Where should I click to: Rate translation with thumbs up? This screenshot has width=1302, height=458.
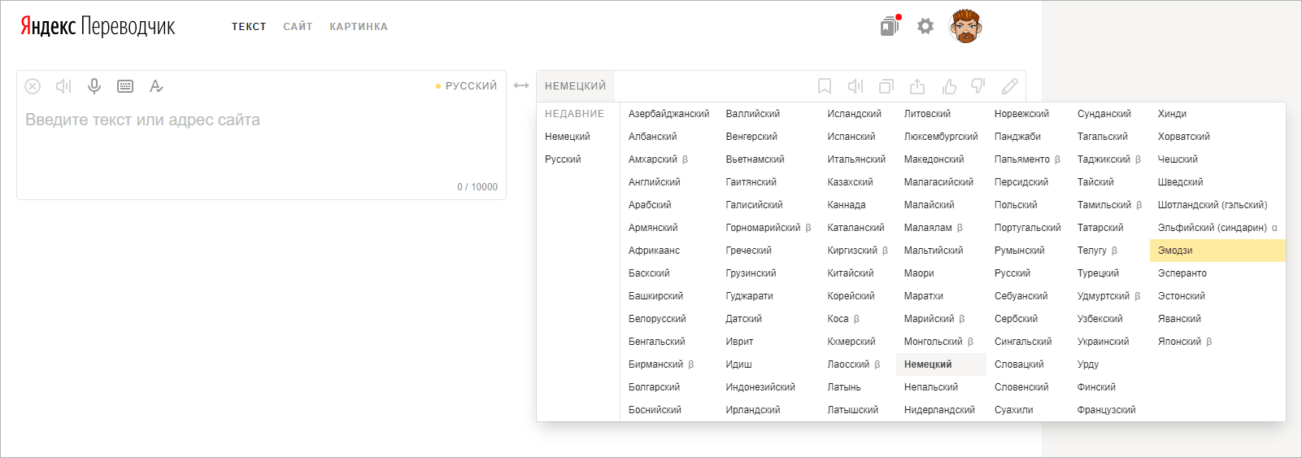pyautogui.click(x=948, y=86)
